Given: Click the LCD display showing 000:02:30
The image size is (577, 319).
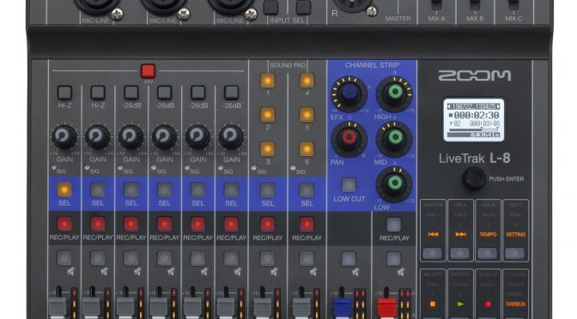Looking at the screenshot, I should tap(474, 120).
